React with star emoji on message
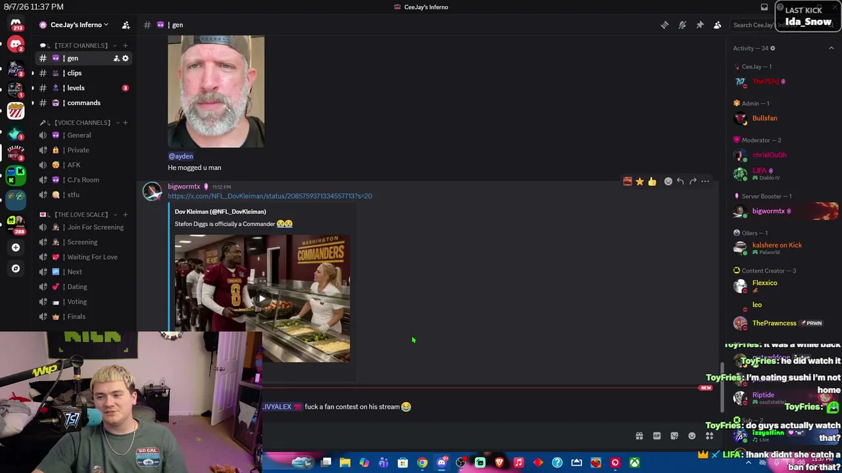 pos(639,181)
